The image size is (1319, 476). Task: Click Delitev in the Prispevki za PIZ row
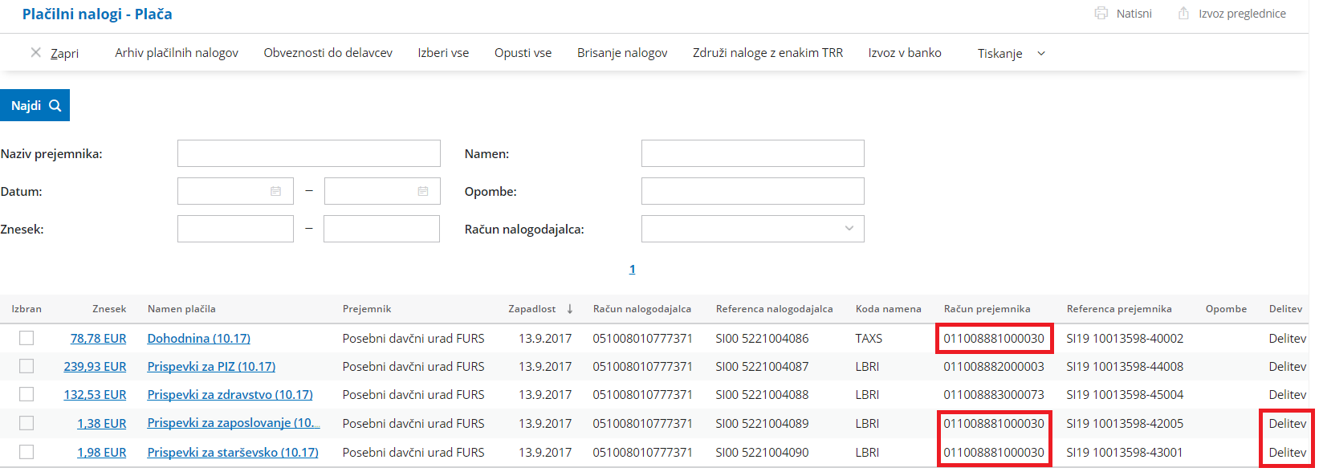(1287, 366)
